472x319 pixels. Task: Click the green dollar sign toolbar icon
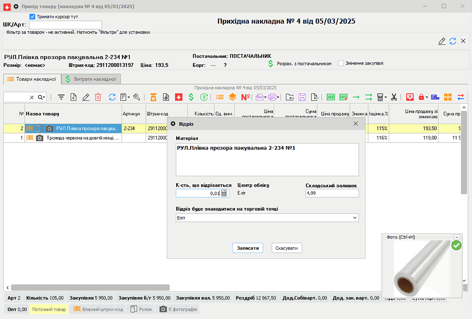(x=191, y=97)
